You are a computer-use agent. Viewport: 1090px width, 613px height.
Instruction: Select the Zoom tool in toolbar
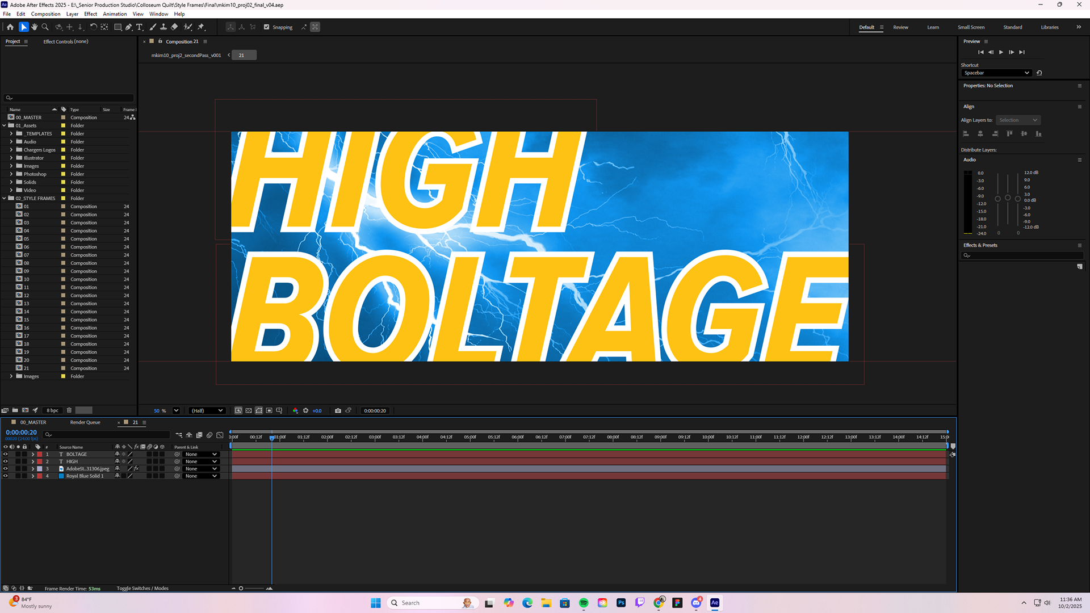(45, 27)
